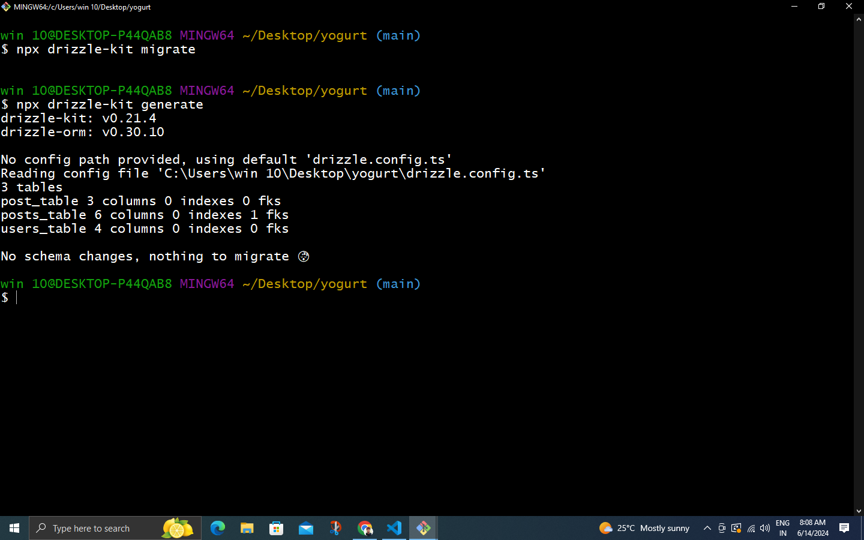Click the Meet Now camera tray icon
Screen dimensions: 864x540
click(722, 528)
